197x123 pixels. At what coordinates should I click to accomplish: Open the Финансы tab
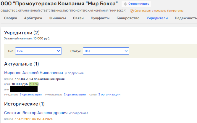coord(58,18)
